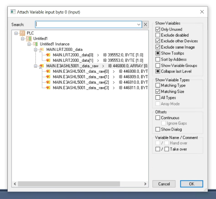This screenshot has width=216, height=199.
Task: Check the Take over name checkbox
Action: coord(158,149)
